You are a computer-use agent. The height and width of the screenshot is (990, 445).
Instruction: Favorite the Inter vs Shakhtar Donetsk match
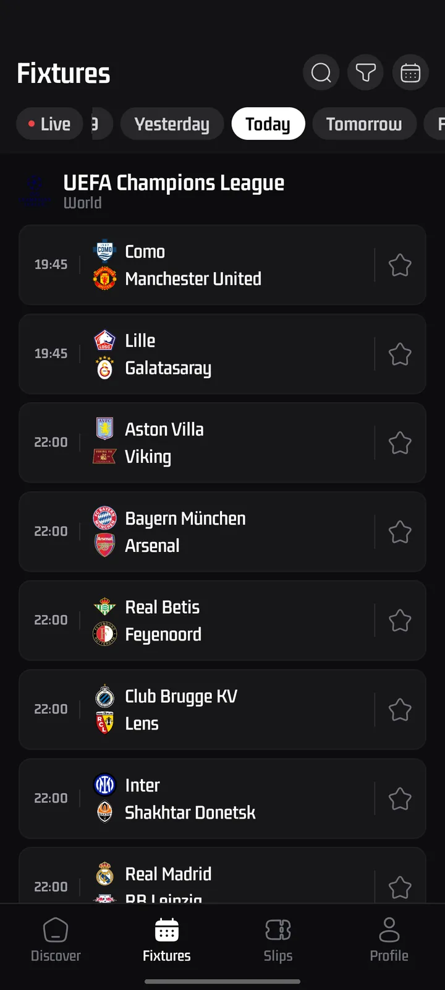[400, 799]
